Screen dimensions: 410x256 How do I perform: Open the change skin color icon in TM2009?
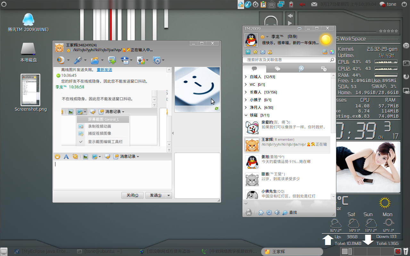pyautogui.click(x=332, y=52)
